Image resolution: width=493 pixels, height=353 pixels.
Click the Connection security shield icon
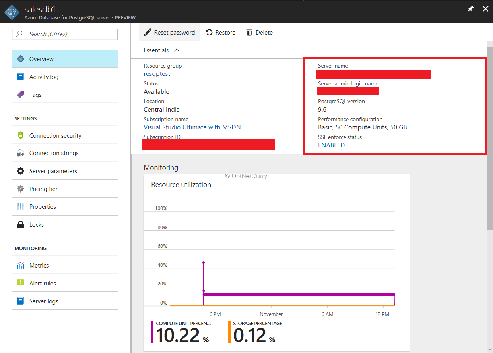point(21,135)
